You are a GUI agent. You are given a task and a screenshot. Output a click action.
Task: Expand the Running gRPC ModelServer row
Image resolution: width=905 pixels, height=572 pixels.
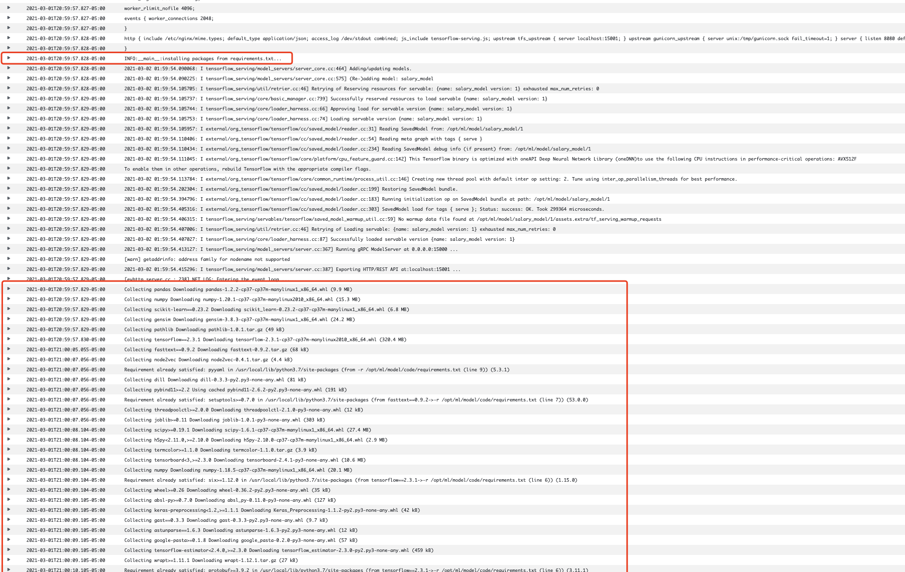coord(9,249)
